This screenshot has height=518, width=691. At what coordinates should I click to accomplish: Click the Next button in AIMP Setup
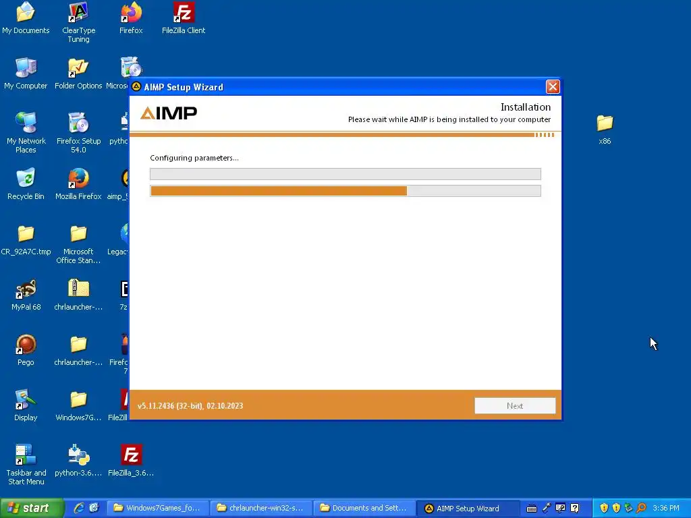pyautogui.click(x=515, y=405)
